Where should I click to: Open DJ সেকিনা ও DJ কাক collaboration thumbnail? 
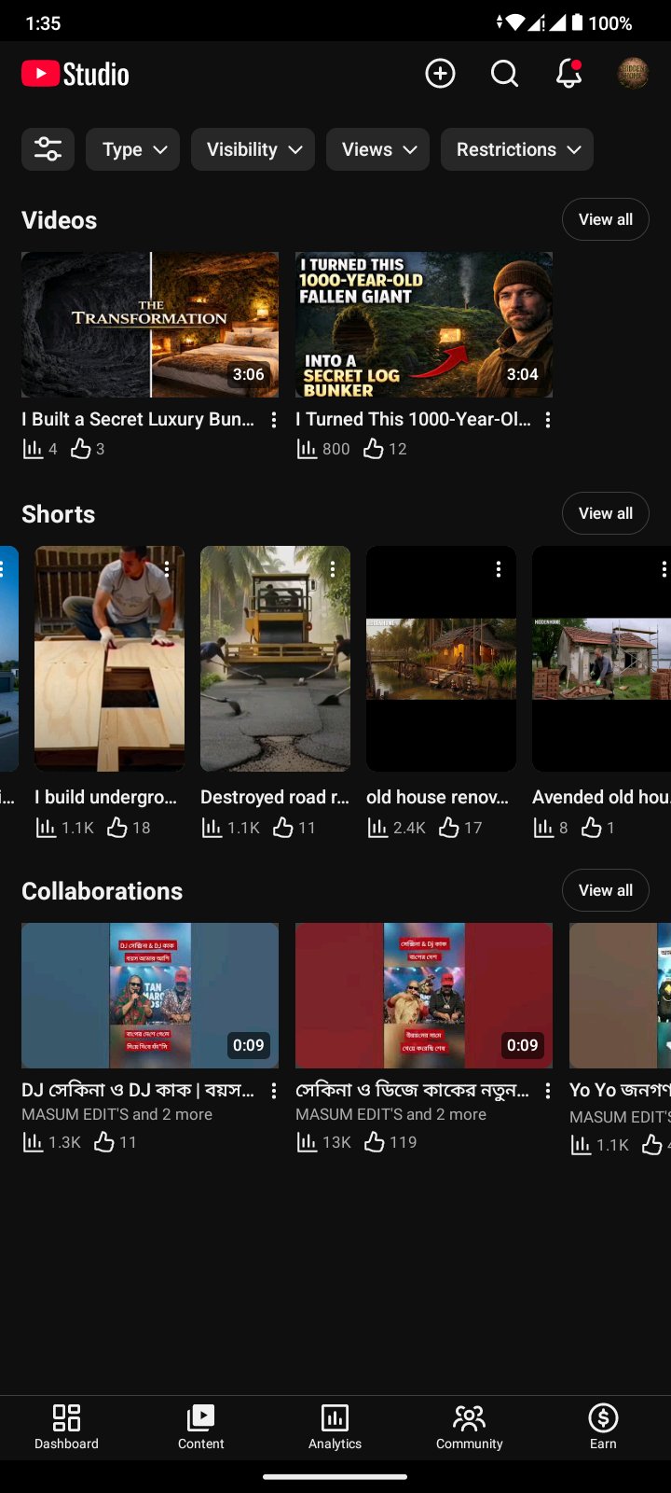pyautogui.click(x=150, y=996)
